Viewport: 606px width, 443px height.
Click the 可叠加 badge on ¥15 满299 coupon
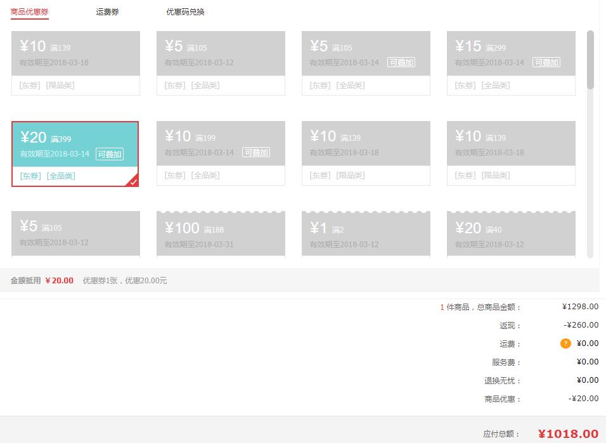[546, 62]
